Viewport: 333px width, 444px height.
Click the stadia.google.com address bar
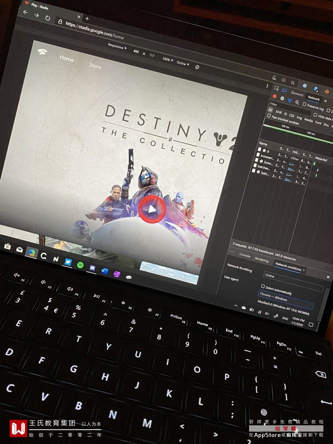pyautogui.click(x=94, y=30)
